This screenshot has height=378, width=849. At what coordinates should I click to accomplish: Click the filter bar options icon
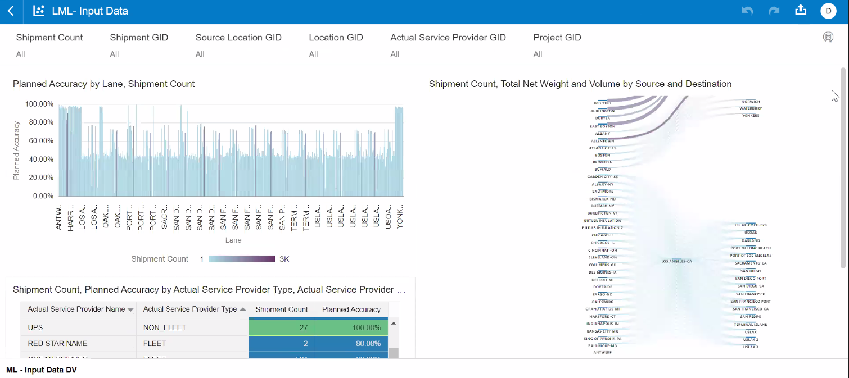click(x=828, y=38)
